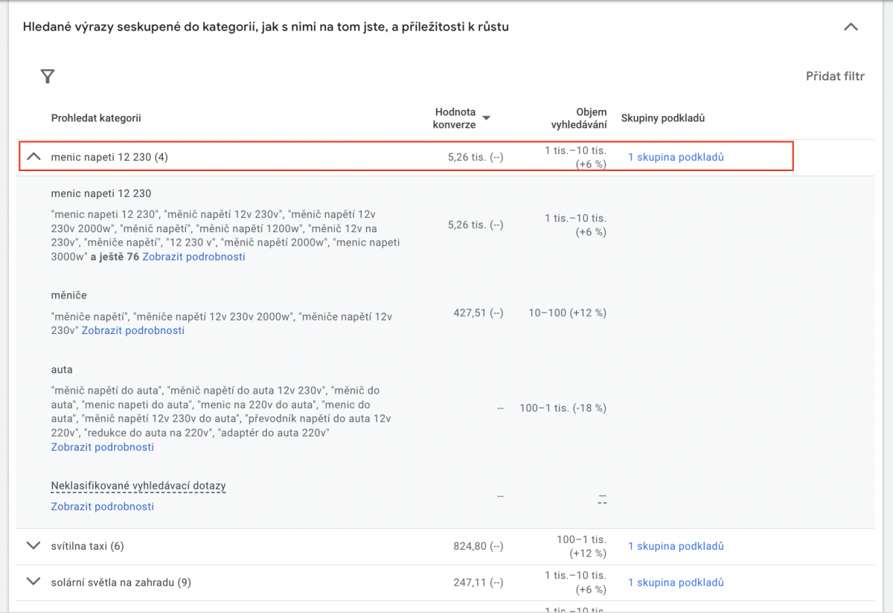Viewport: 893px width, 613px height.
Task: Click the Přidat filtr field
Action: pos(835,77)
